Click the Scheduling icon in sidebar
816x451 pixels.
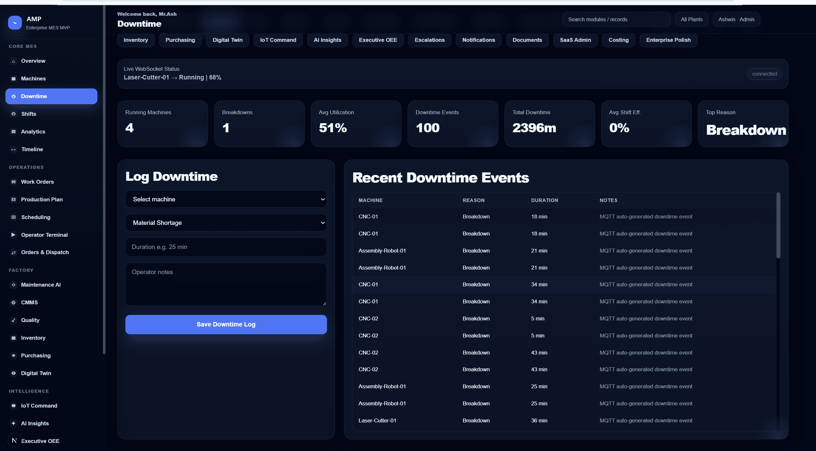[x=14, y=217]
